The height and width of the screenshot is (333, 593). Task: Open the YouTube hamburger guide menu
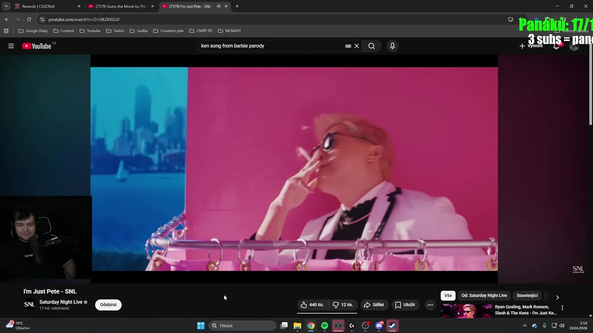point(11,46)
